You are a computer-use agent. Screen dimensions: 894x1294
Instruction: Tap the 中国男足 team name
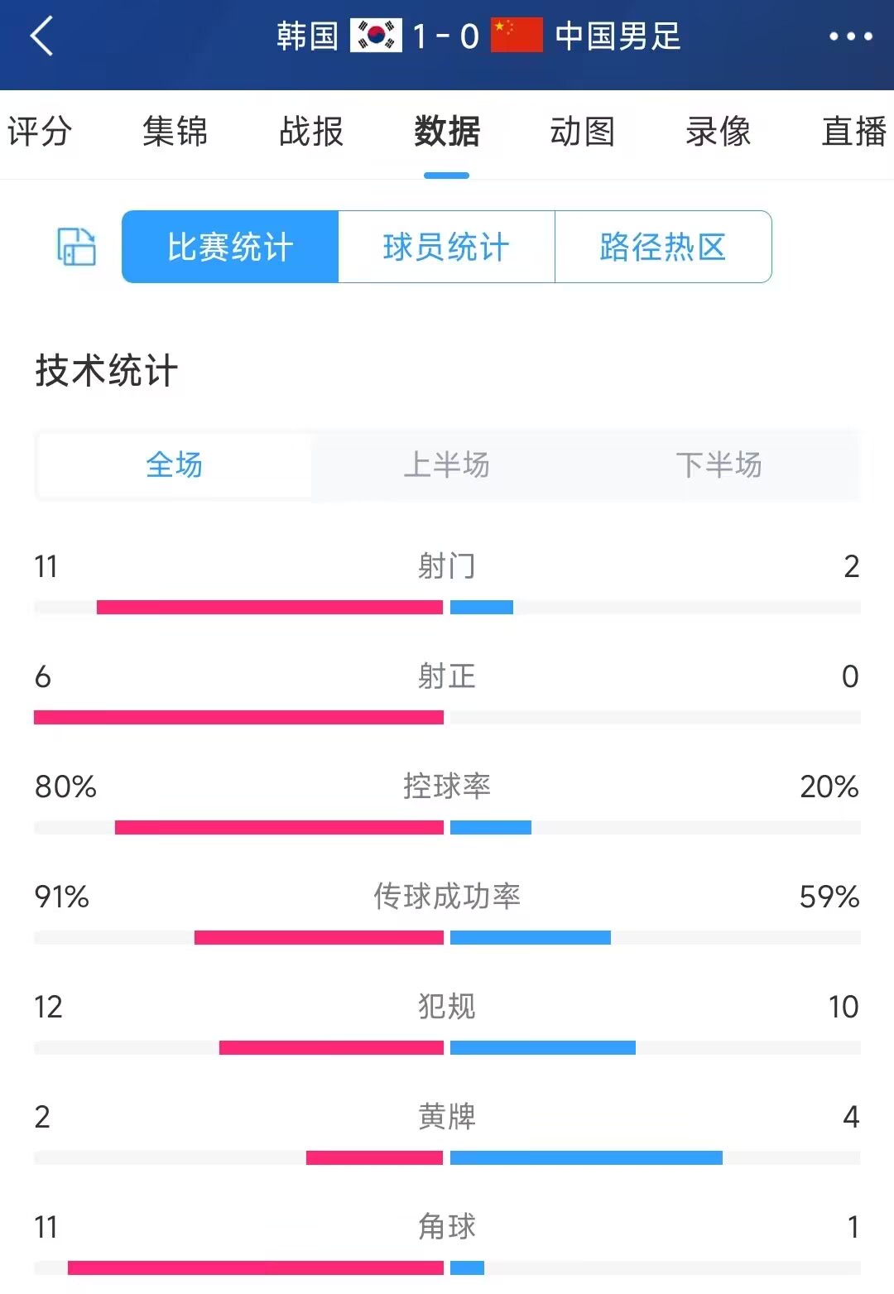[x=618, y=36]
